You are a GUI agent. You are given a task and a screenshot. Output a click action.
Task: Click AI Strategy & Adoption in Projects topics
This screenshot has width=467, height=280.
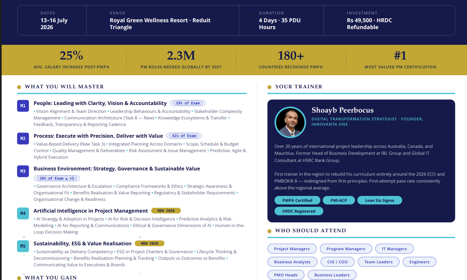139,225
